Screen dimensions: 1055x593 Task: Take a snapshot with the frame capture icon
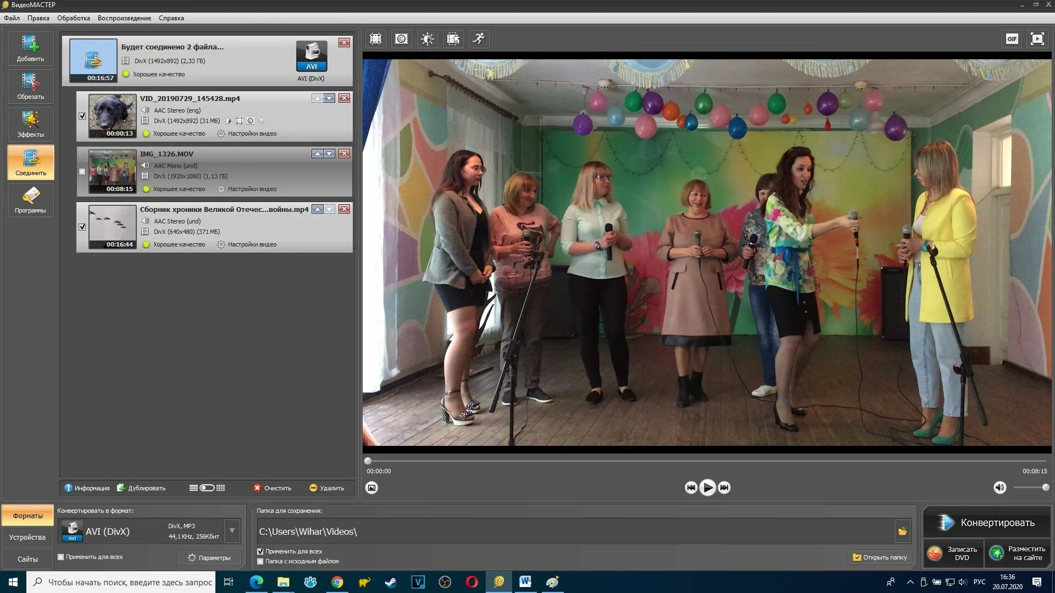372,488
